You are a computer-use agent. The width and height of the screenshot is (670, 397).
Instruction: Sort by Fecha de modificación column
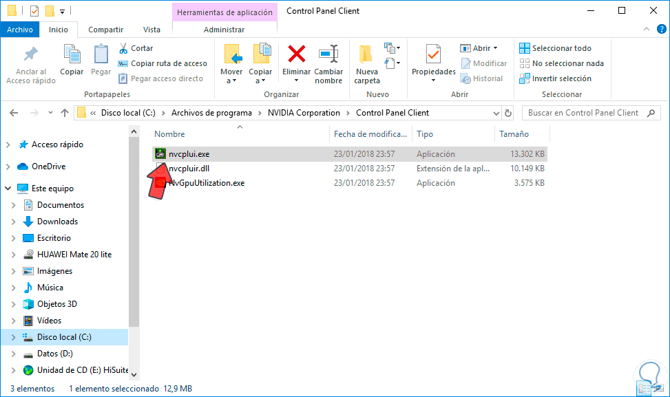click(370, 134)
